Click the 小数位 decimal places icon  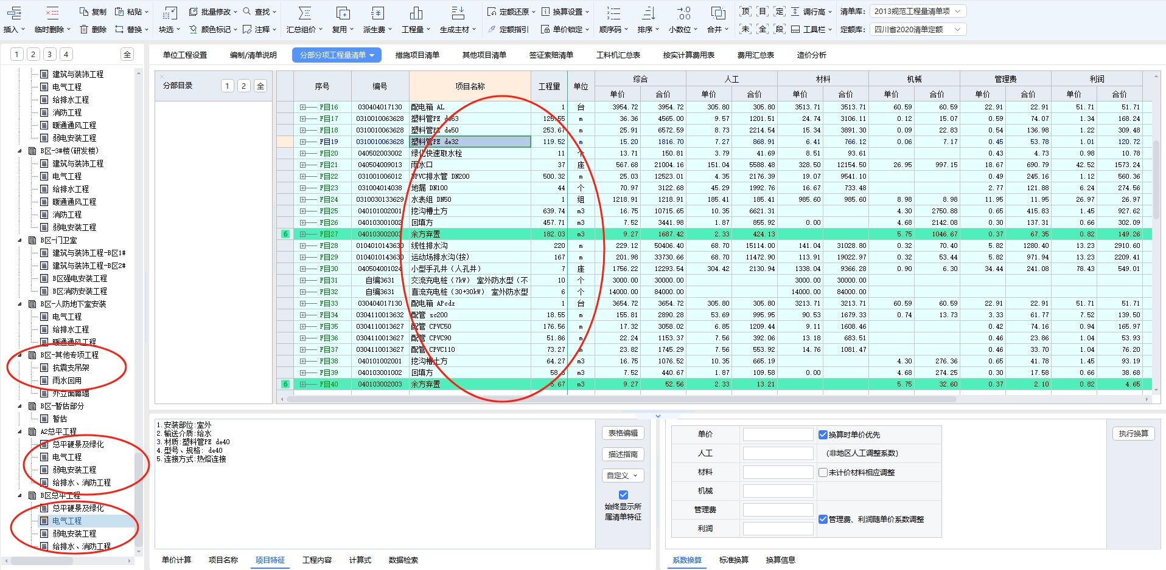(684, 13)
